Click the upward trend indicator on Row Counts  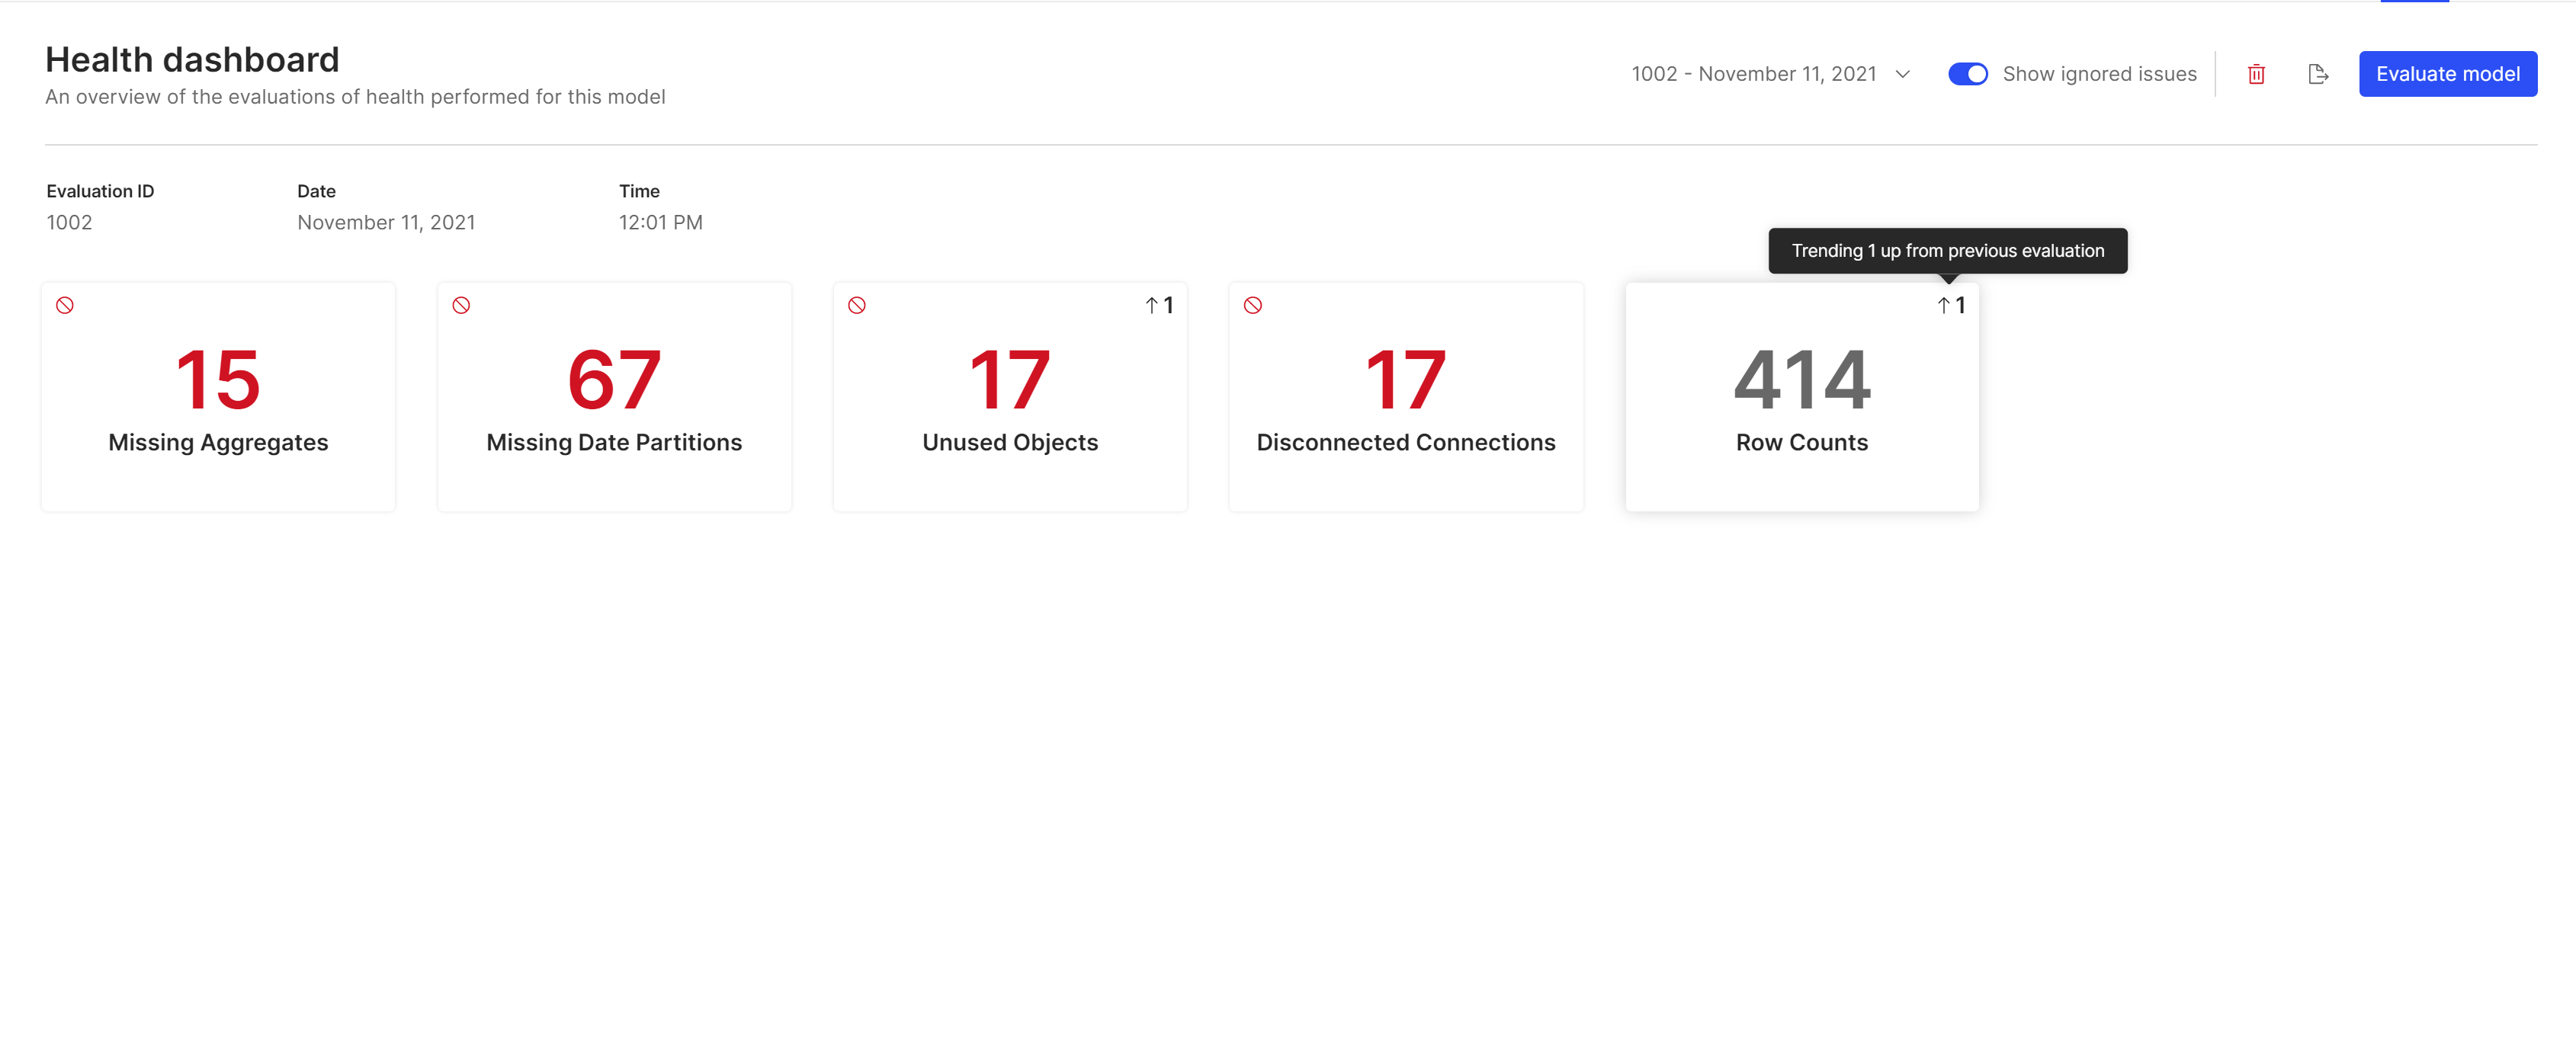(x=1950, y=305)
